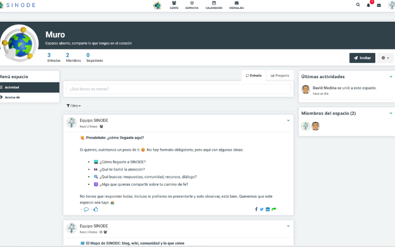The image size is (395, 247).
Task: Open the notifications bell
Action: coord(368,5)
